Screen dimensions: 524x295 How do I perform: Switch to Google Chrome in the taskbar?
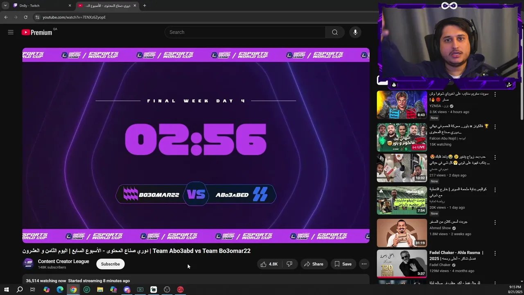pyautogui.click(x=73, y=290)
